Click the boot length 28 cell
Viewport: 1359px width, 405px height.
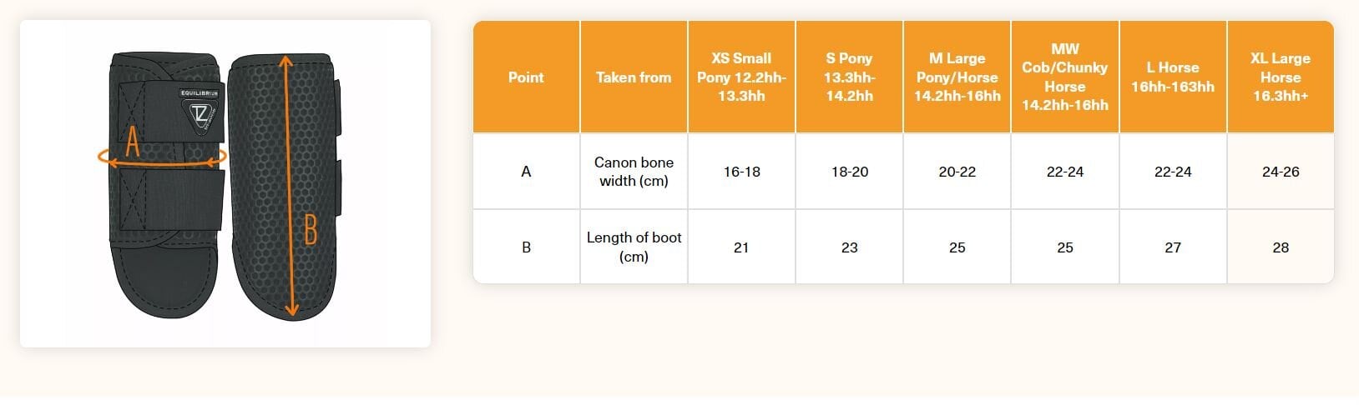(x=1280, y=247)
